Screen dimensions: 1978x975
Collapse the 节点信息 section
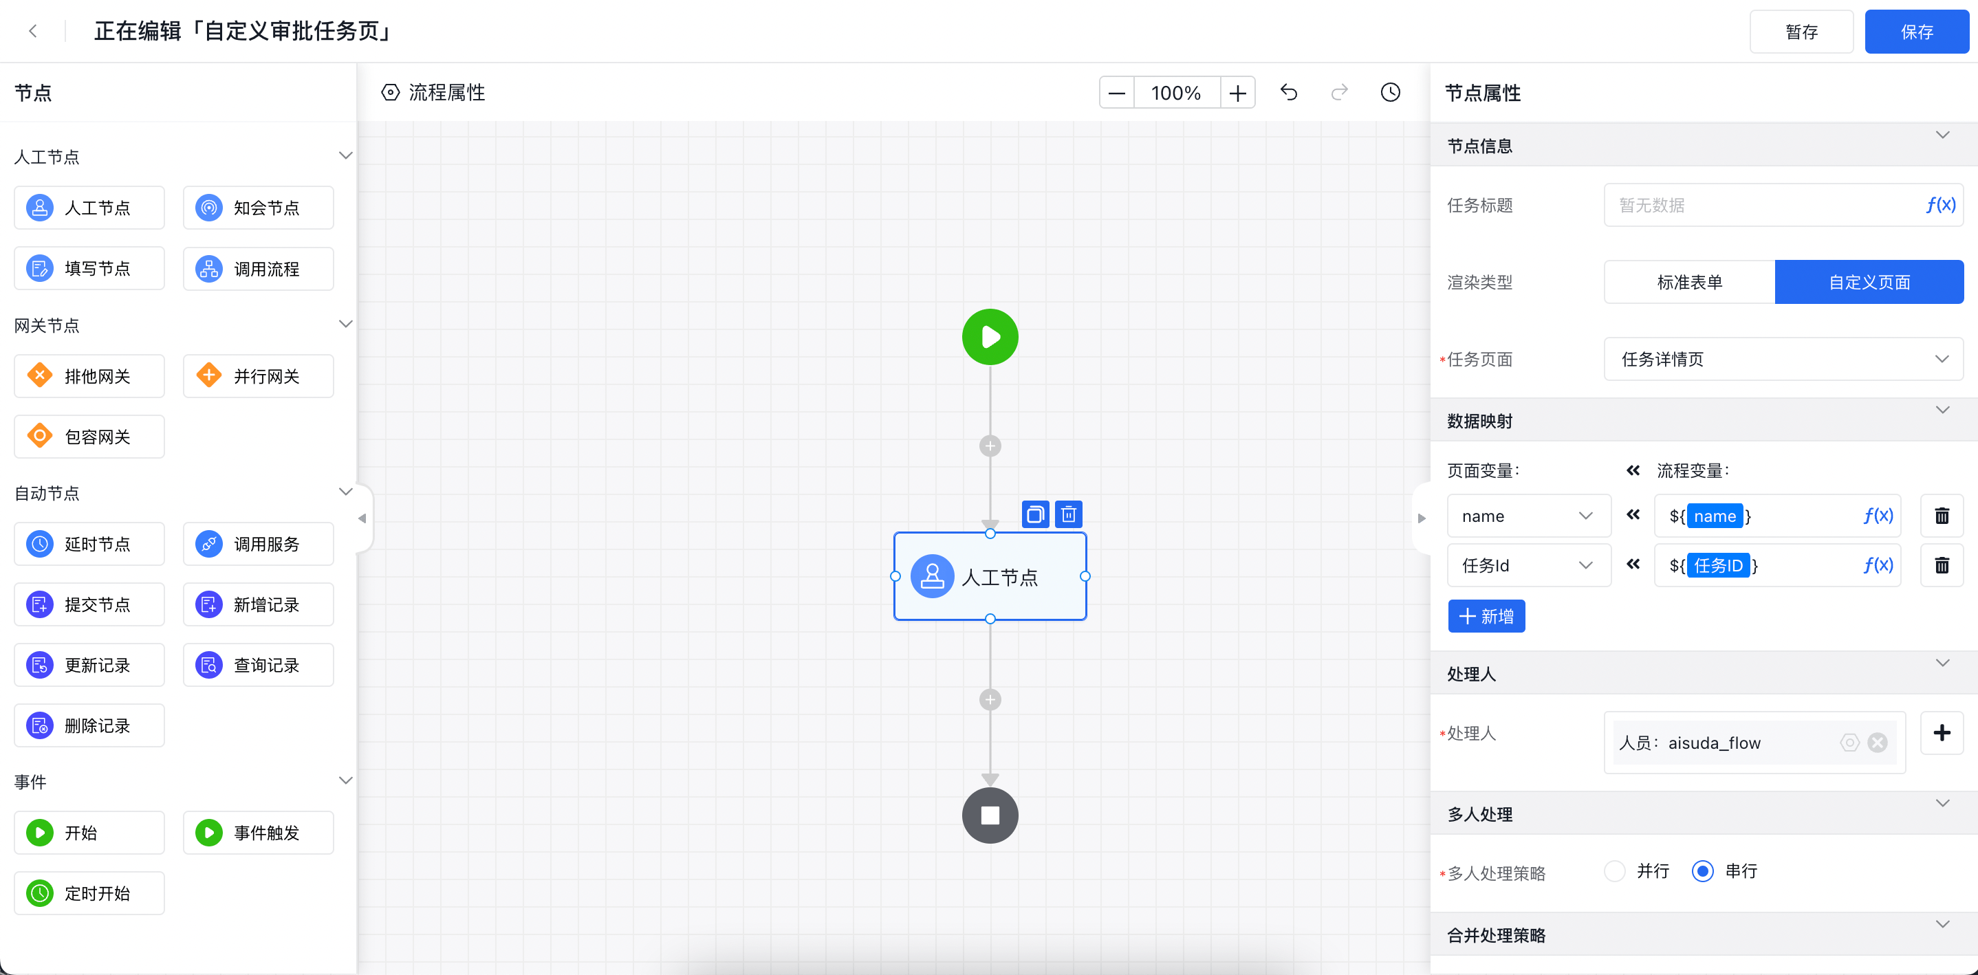(x=1942, y=135)
